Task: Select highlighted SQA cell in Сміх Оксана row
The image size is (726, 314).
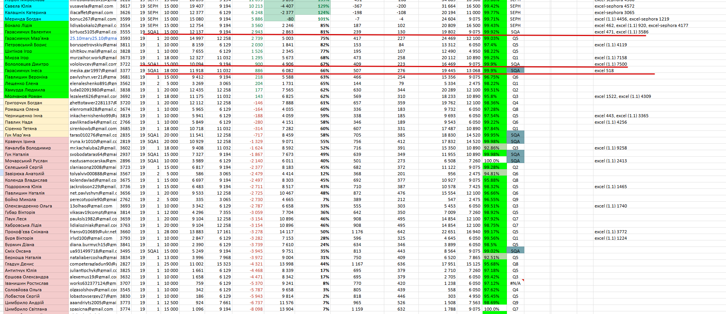Action: 515,251
